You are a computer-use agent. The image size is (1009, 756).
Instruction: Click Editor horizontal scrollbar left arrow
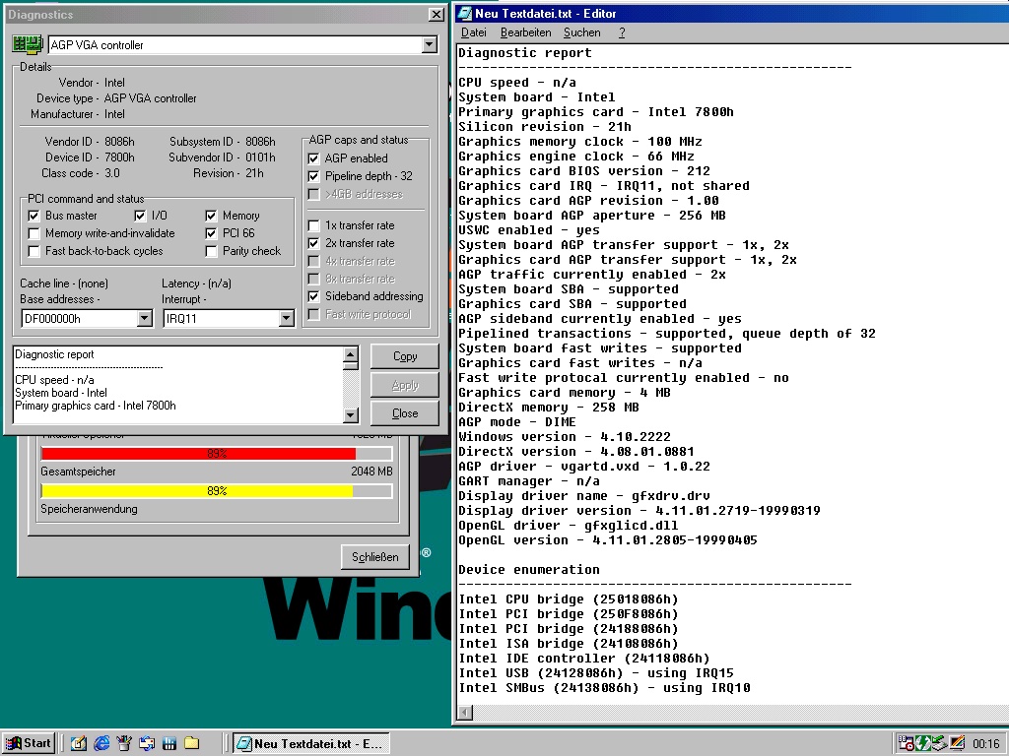tap(465, 713)
